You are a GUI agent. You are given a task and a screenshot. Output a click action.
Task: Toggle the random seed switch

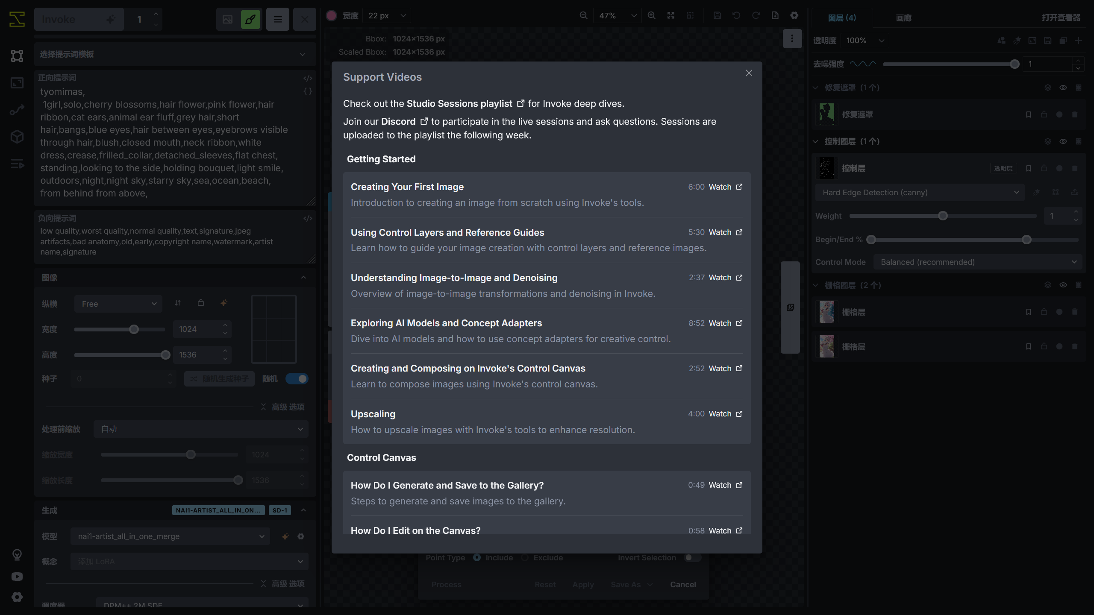click(297, 379)
